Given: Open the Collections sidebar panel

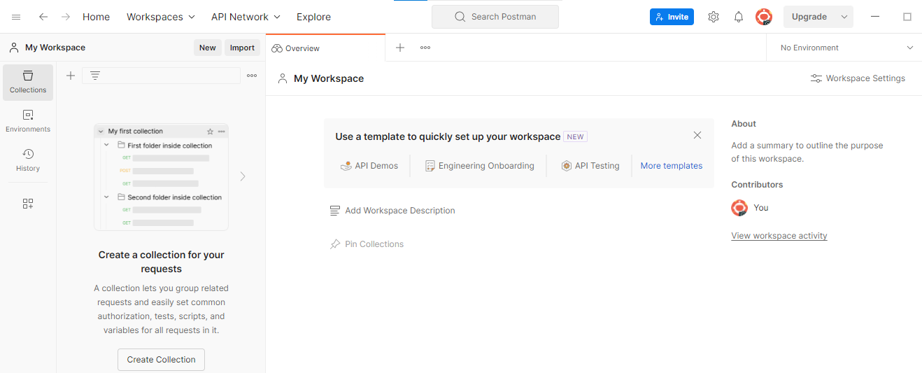Looking at the screenshot, I should click(x=28, y=82).
